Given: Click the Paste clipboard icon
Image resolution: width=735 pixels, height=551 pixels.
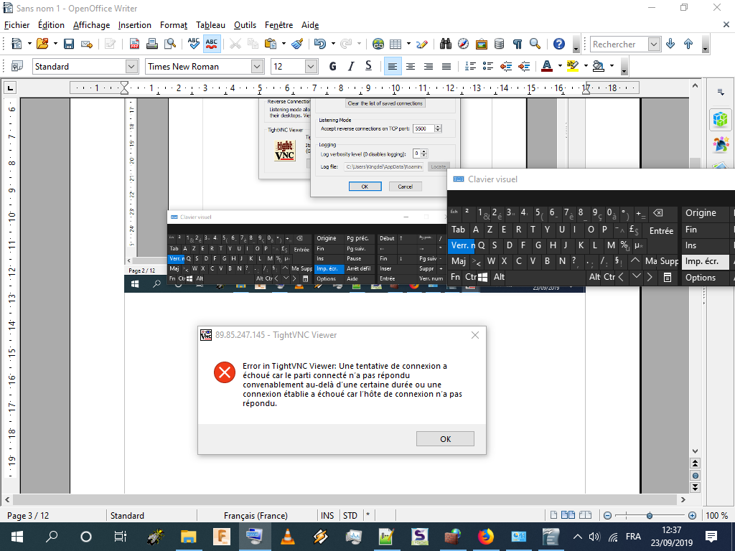Looking at the screenshot, I should [271, 44].
